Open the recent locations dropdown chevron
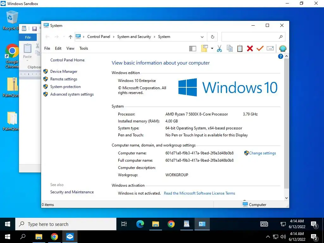Screen dimensions: 324x243 (x=64, y=37)
